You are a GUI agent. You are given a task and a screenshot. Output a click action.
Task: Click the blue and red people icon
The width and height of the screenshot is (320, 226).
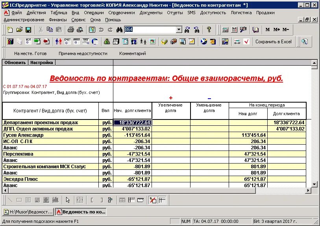(59, 42)
